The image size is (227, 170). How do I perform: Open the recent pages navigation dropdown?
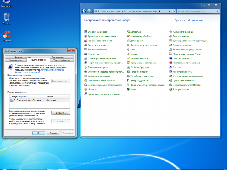click(x=93, y=11)
